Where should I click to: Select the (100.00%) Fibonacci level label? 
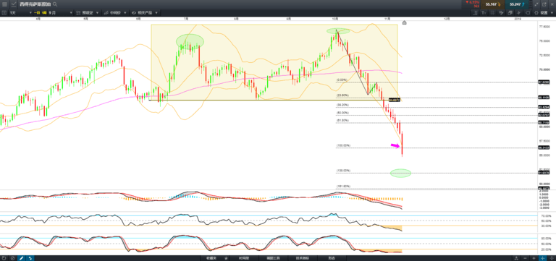343,145
